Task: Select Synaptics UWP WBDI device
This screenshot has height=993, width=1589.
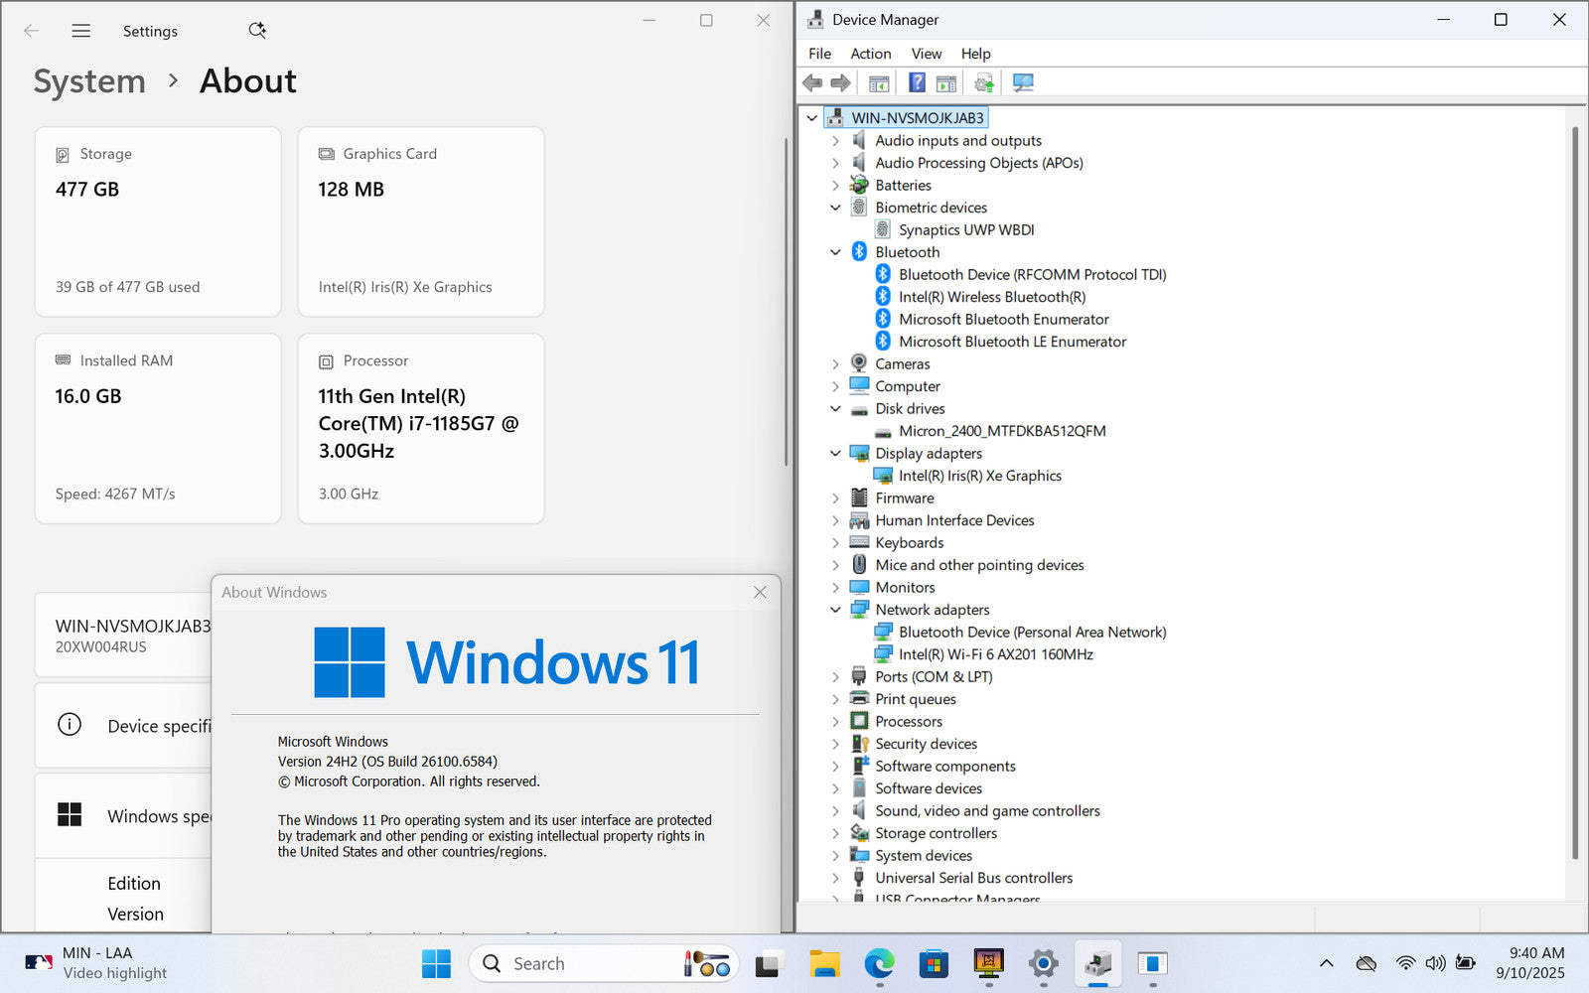Action: 966,230
